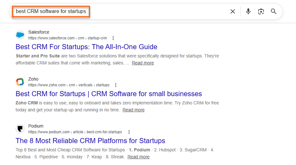The height and width of the screenshot is (165, 296).
Task: Open Best CRM For Startups: All-In-One Guide
Action: tap(86, 47)
